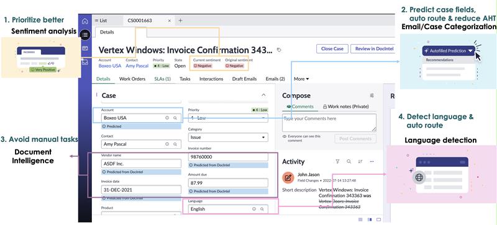Click the Invoice number 98760000 field
This screenshot has width=497, height=225.
point(228,157)
